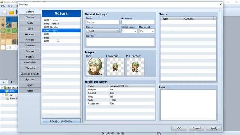Click the Nickname input field

click(138, 22)
